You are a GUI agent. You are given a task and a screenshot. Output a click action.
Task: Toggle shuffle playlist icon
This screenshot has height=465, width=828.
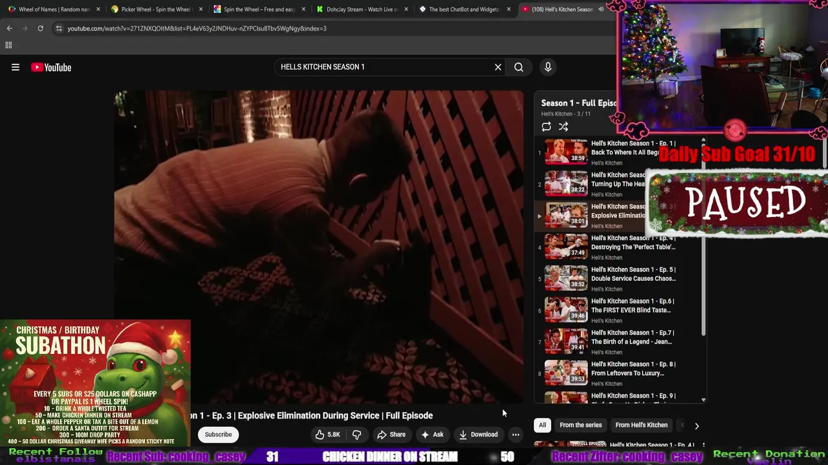[563, 127]
